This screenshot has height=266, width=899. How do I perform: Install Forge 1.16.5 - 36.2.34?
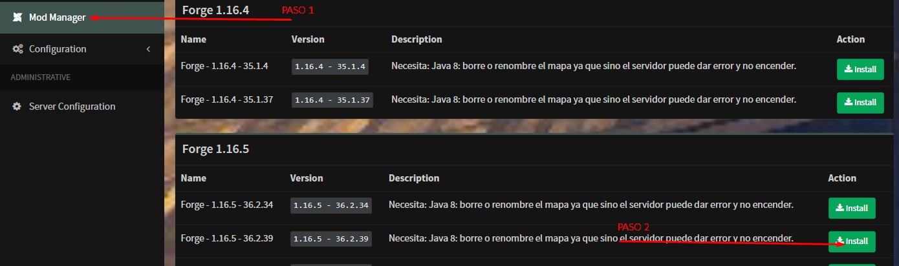click(852, 208)
